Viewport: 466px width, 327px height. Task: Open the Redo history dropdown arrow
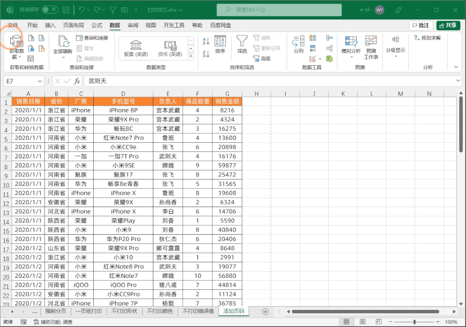(x=104, y=10)
